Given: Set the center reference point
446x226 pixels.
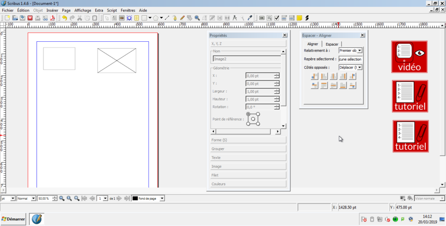Looking at the screenshot, I should click(x=253, y=119).
